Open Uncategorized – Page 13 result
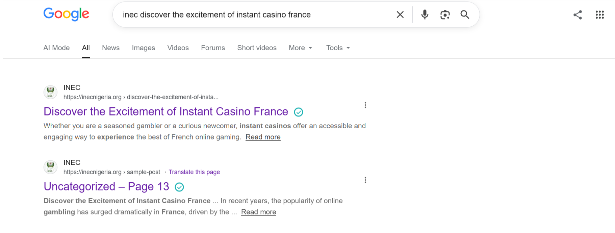Viewport: 615px width, 233px height. 106,186
